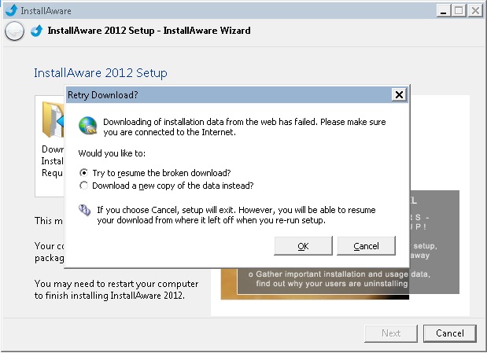Viewport: 487px width, 353px height.
Task: Click 'You may need to restart your computer' text
Action: (x=116, y=289)
